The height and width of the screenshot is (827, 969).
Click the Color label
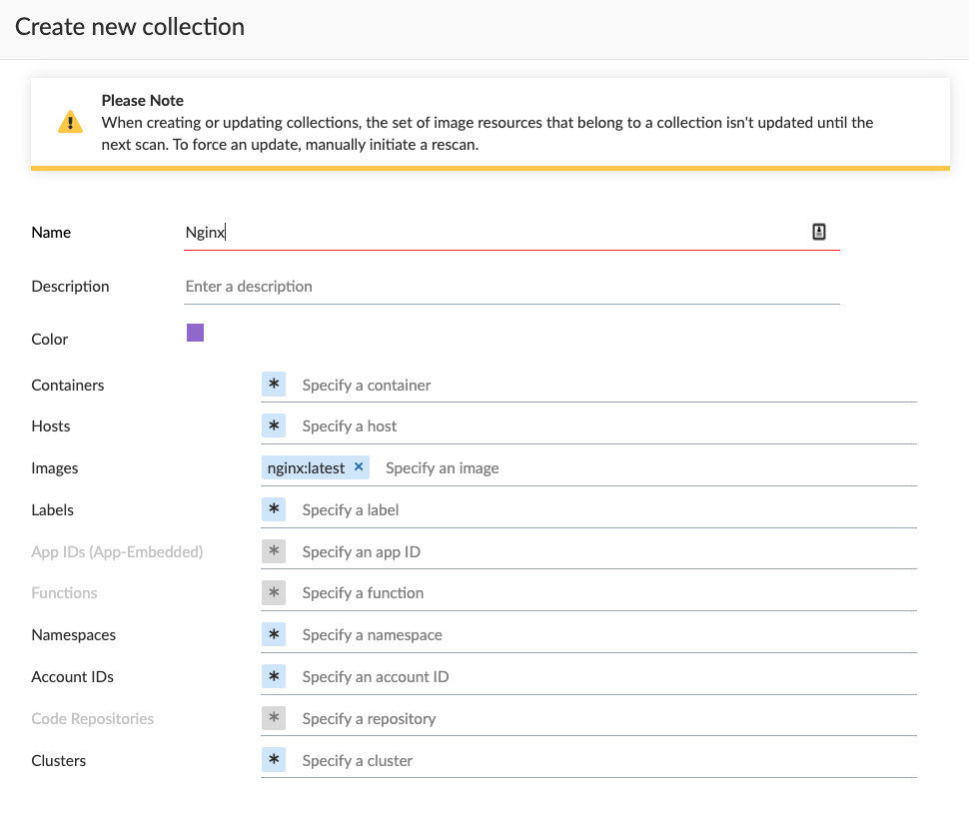tap(49, 340)
